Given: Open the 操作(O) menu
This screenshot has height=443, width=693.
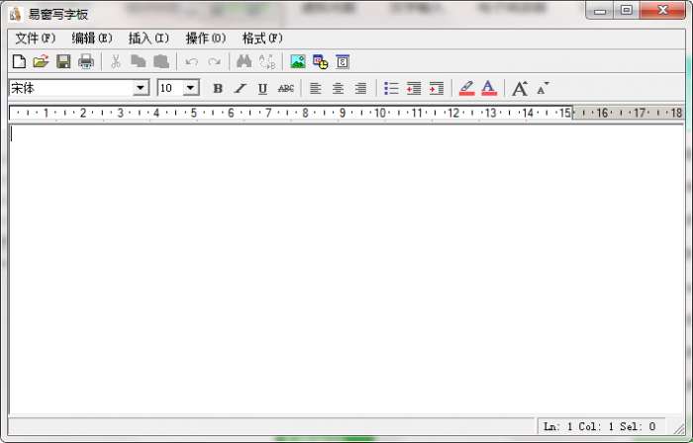Looking at the screenshot, I should [x=206, y=39].
